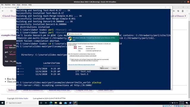Image resolution: width=190 pixels, height=107 pixels.
Task: Click the taskbar clock
Action: (x=181, y=103)
